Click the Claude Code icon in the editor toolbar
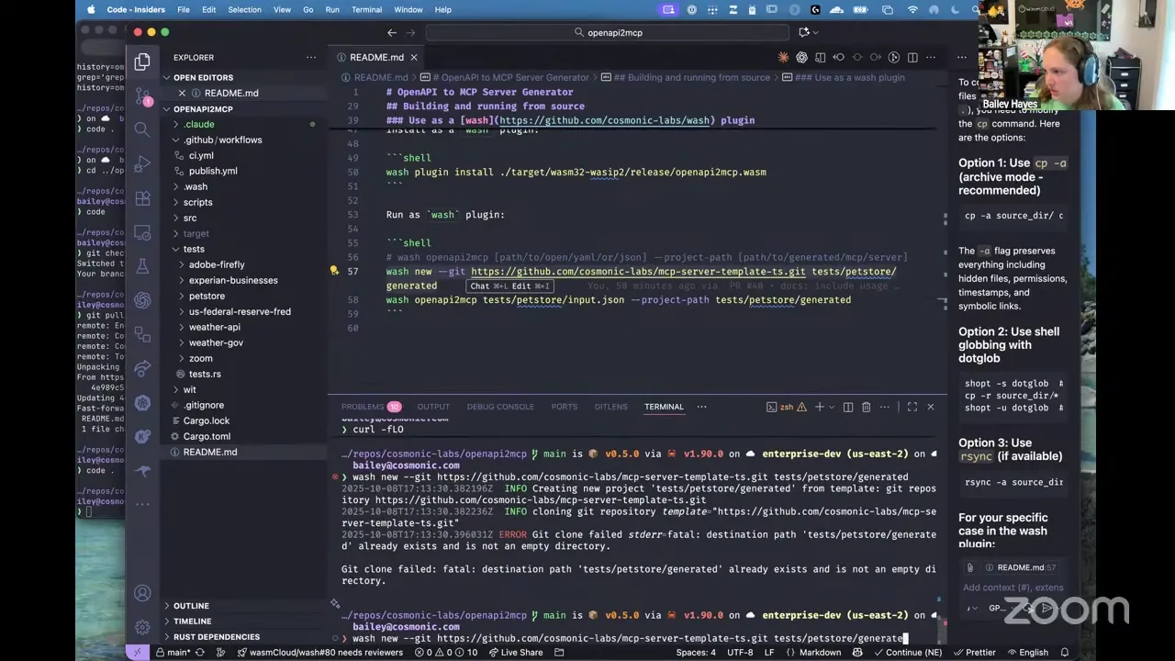This screenshot has height=661, width=1175. (x=783, y=57)
